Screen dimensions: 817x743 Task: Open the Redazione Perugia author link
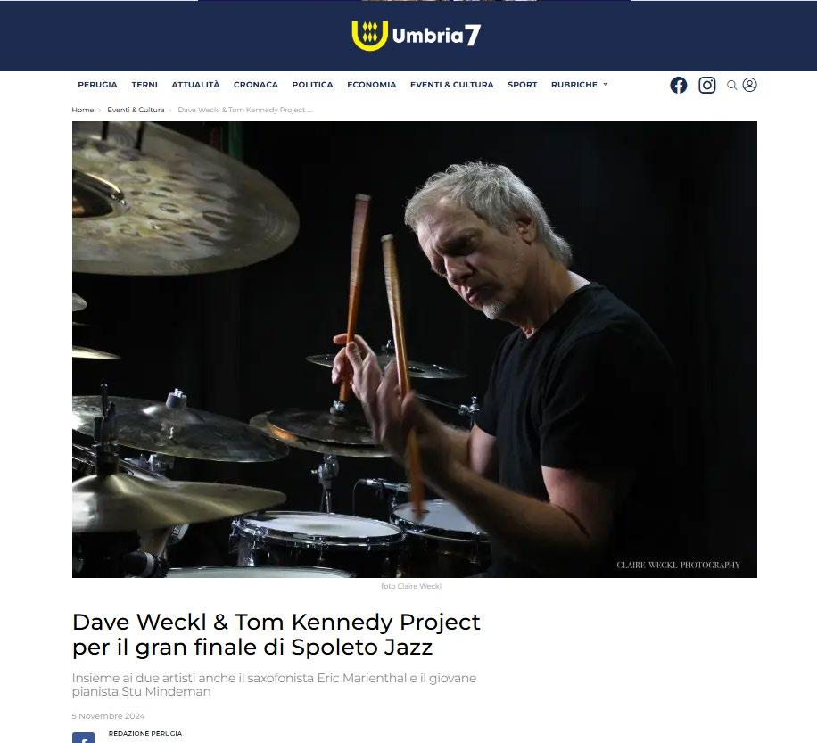point(145,733)
